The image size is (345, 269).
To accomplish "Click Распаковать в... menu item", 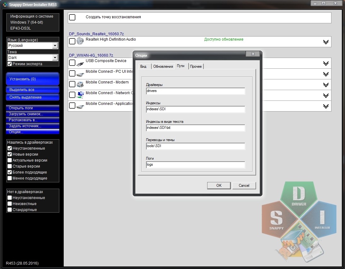I will (x=32, y=120).
